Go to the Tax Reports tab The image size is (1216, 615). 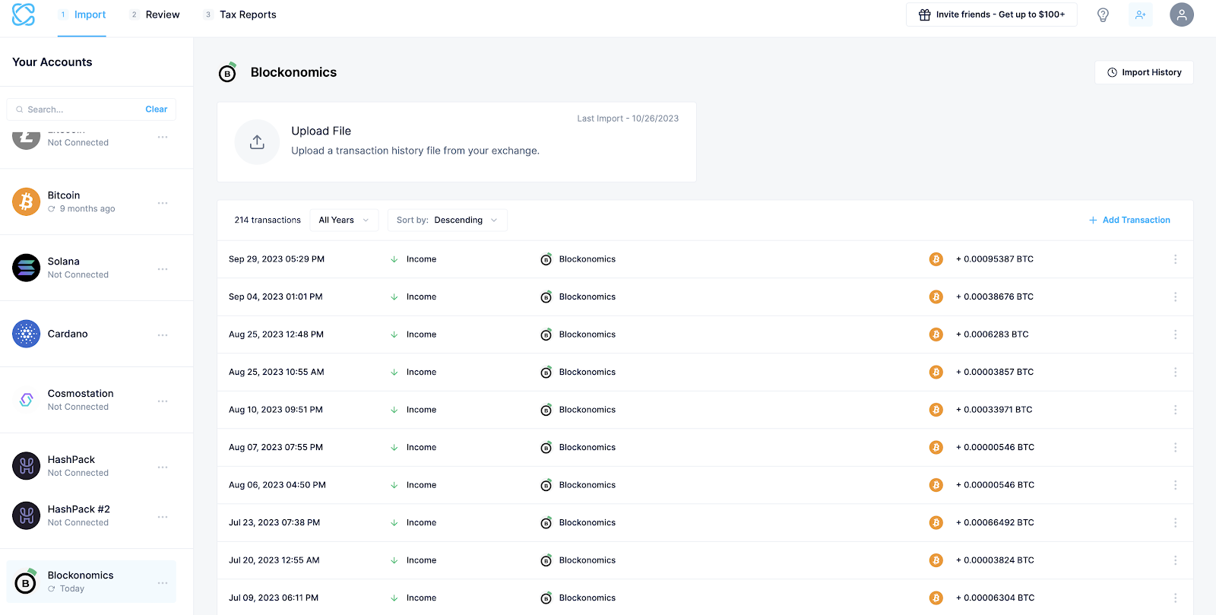pyautogui.click(x=247, y=14)
